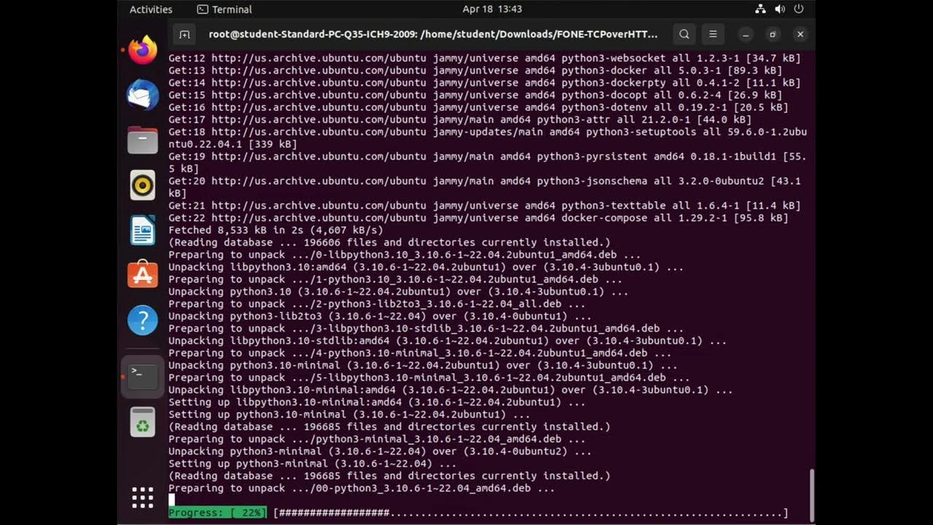Launch LibreOffice Writer from the dock
933x525 pixels.
143,230
